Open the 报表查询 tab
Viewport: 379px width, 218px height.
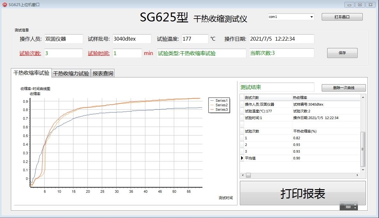(x=103, y=73)
